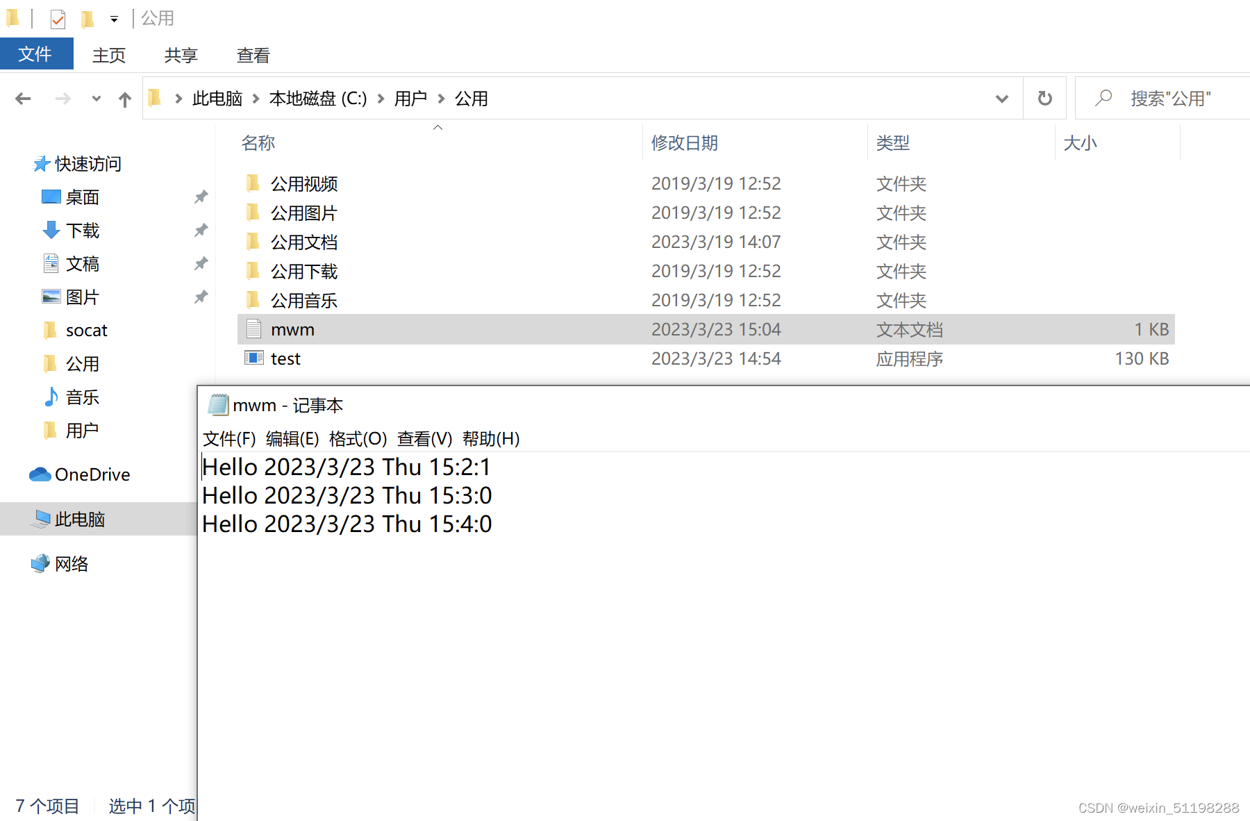1250x821 pixels.
Task: Open 桌面 in Quick Access
Action: tap(83, 197)
